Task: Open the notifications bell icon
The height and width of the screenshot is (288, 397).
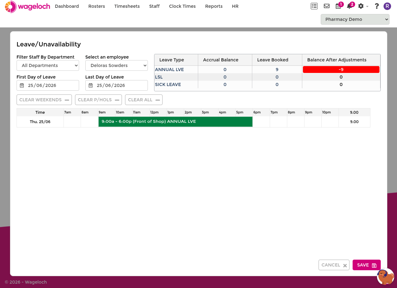Action: [349, 6]
